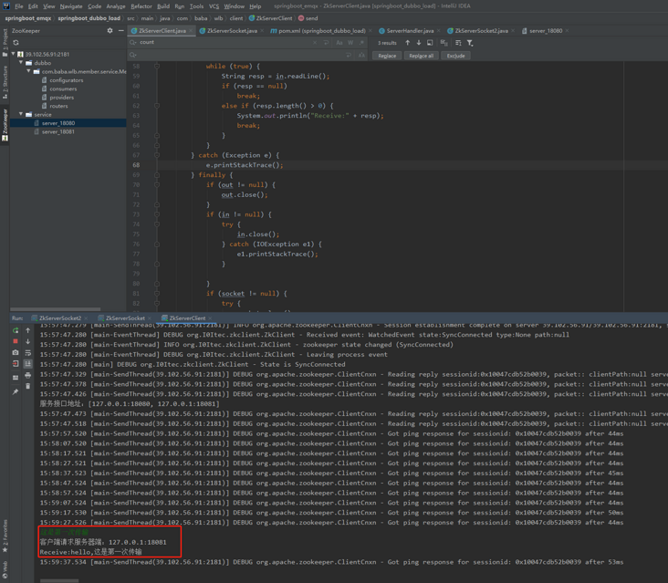This screenshot has height=583, width=668.
Task: Toggle Preserve Case in replace bar
Action: 361,55
